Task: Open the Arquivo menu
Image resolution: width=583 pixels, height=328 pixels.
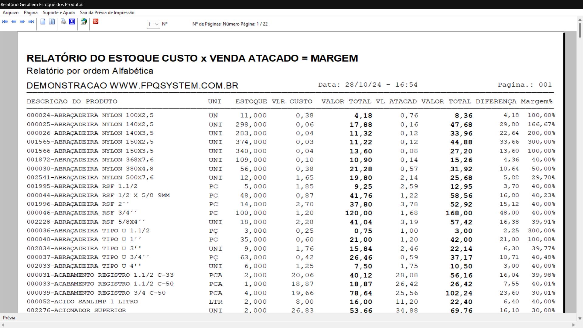Action: [11, 12]
